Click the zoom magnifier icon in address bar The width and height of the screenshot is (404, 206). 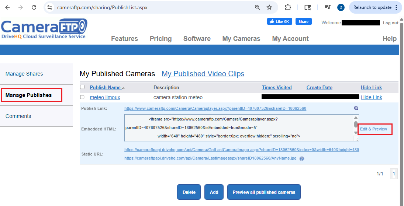point(258,7)
